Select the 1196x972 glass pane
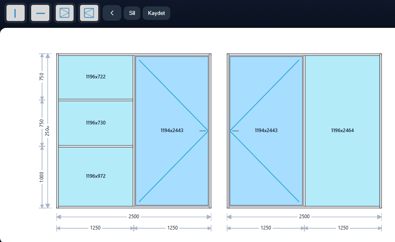 (x=96, y=177)
